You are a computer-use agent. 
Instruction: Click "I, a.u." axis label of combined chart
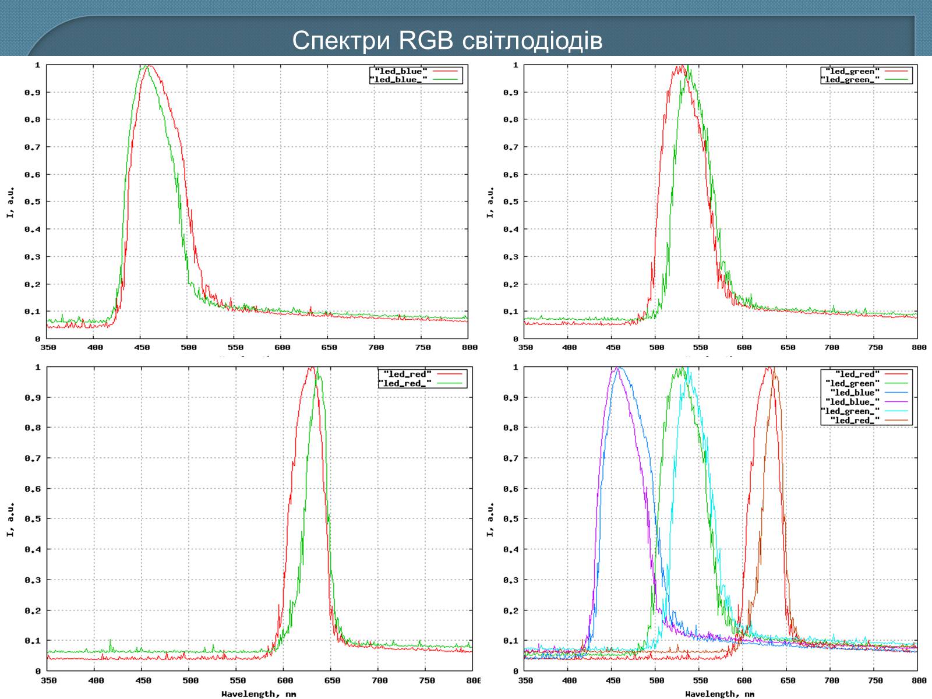pyautogui.click(x=490, y=520)
